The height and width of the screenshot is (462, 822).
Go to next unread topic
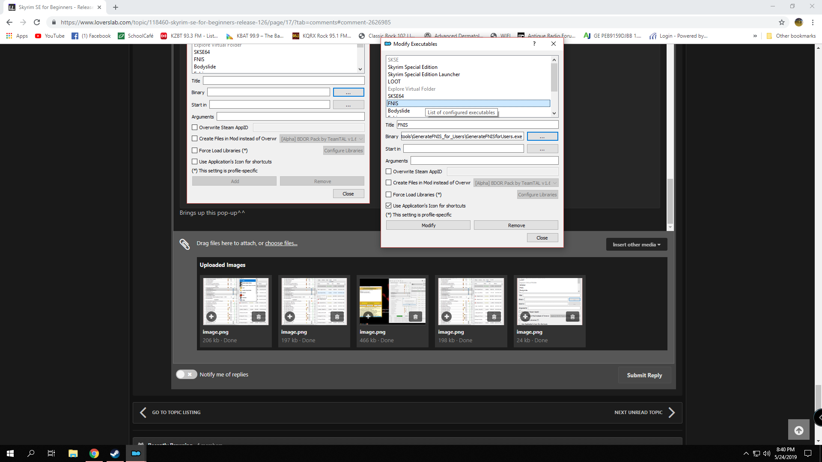click(645, 412)
